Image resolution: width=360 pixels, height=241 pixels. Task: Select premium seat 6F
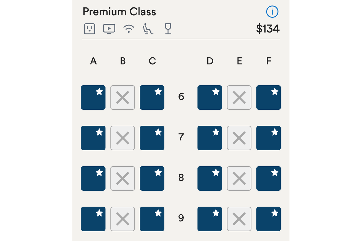(269, 97)
